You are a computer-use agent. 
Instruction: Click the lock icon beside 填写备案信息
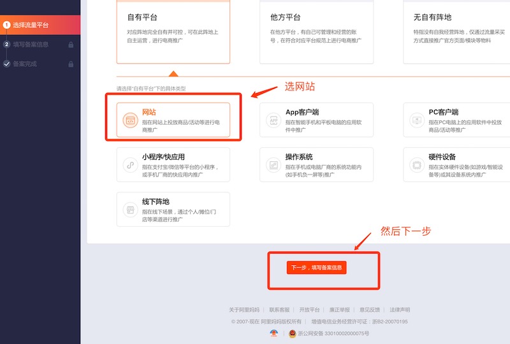(71, 45)
